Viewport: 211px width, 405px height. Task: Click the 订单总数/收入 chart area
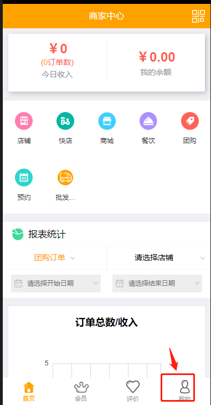click(x=106, y=343)
